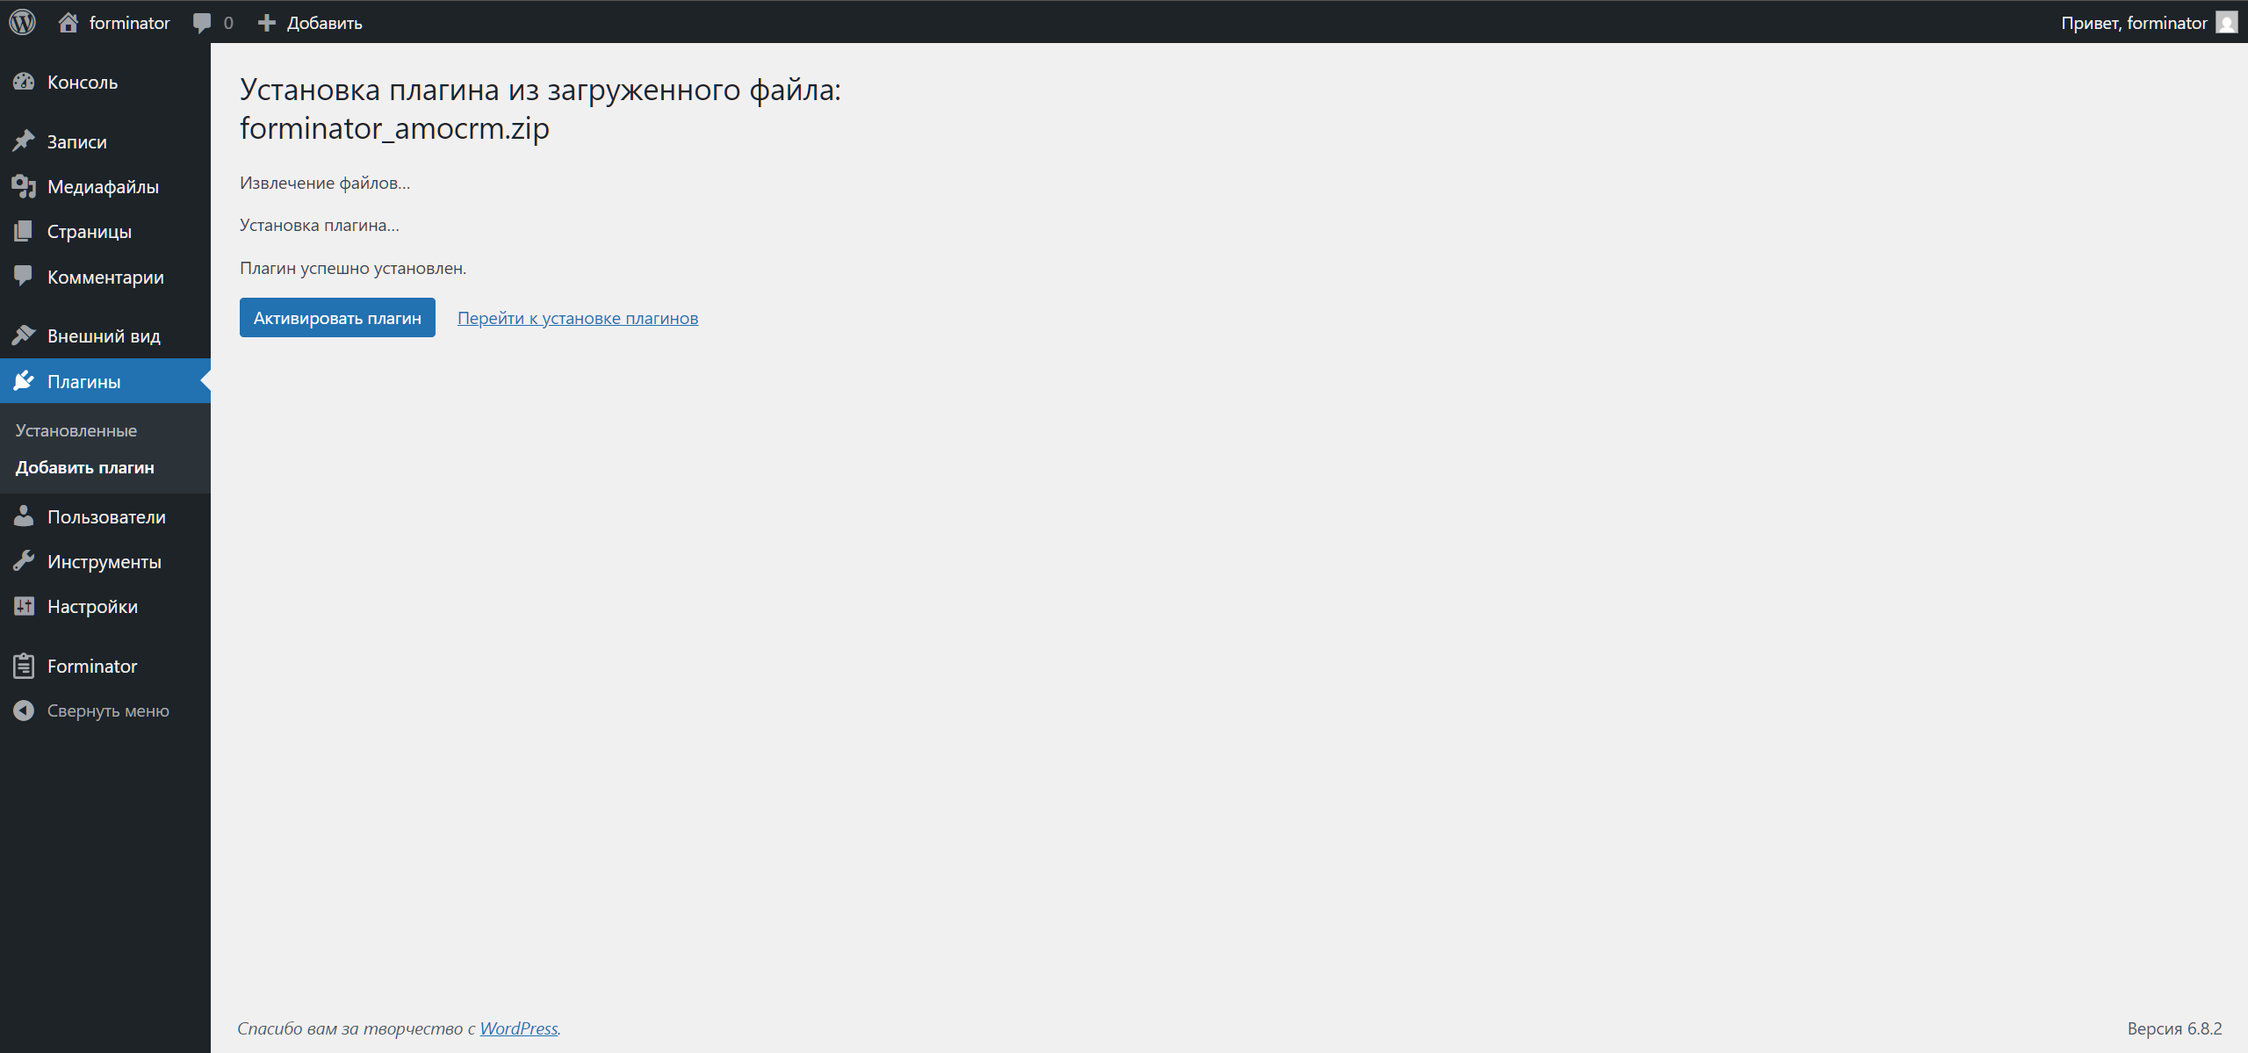
Task: Click the Консоль dashboard icon
Action: tap(24, 82)
